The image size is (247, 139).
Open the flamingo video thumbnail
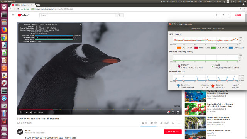196,109
